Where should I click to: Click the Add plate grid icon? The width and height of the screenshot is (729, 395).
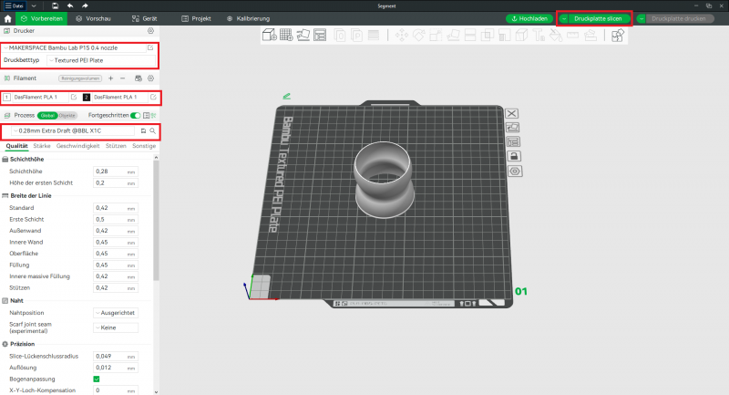(x=286, y=36)
